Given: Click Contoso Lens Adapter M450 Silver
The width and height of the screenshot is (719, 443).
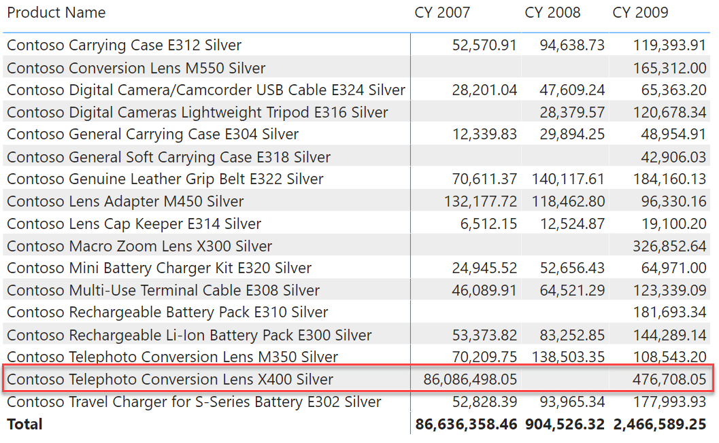Looking at the screenshot, I should click(x=125, y=202).
